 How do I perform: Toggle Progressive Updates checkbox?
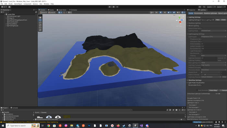[x=202, y=39]
